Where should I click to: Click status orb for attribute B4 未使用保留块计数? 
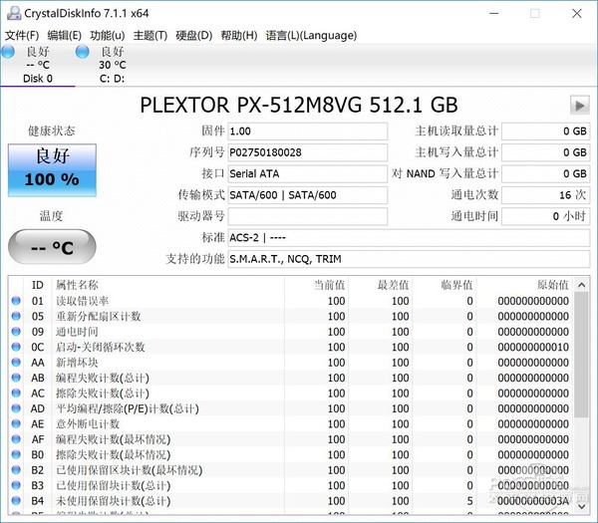point(16,501)
